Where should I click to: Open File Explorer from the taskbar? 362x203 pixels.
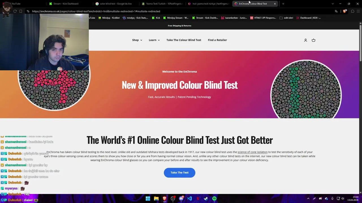click(x=156, y=199)
